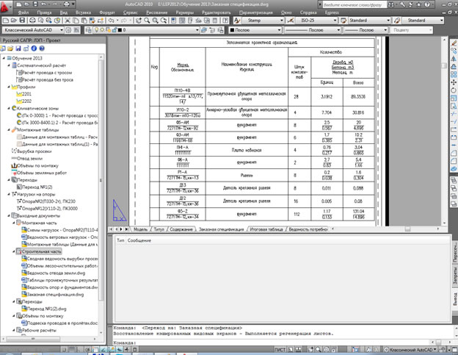The image size is (458, 355).
Task: Open the ISO-25 dimension style dropdown
Action: tap(335, 21)
